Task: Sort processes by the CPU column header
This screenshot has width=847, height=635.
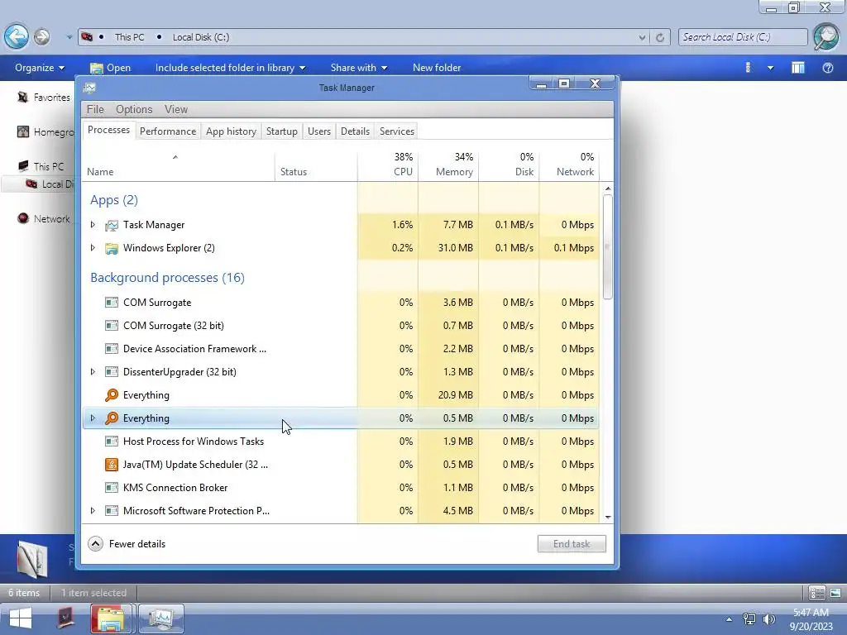Action: [x=388, y=165]
